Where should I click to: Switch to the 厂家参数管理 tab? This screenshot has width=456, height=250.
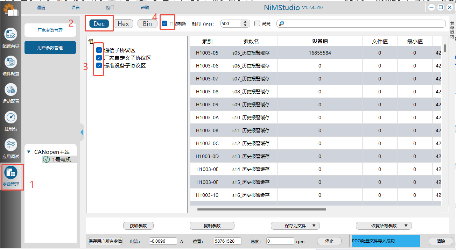[50, 30]
